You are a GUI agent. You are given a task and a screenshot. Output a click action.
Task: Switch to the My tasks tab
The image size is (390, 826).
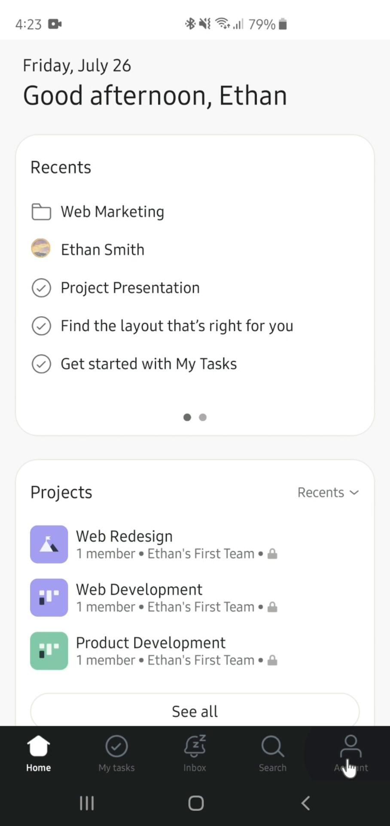coord(116,753)
